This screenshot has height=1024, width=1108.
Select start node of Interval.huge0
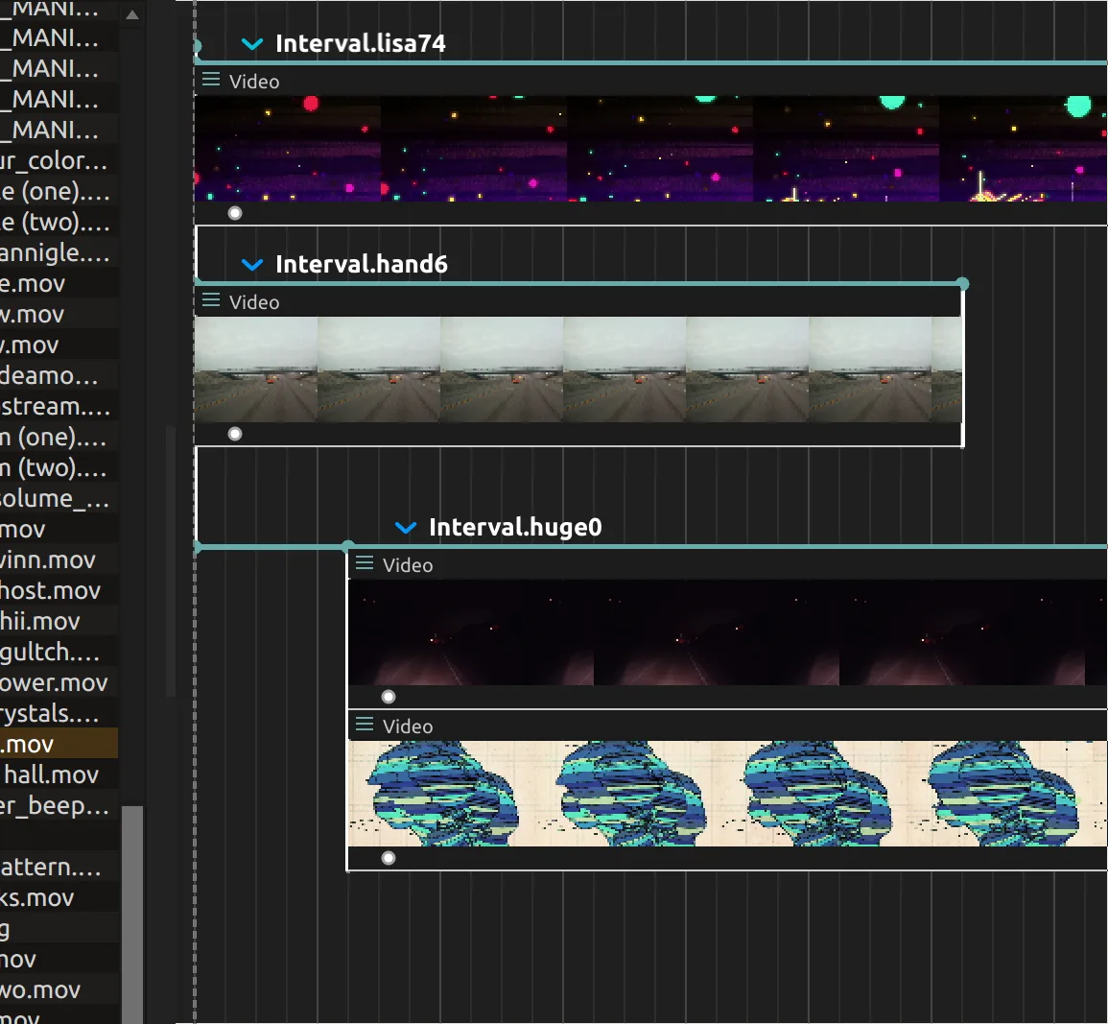click(347, 546)
